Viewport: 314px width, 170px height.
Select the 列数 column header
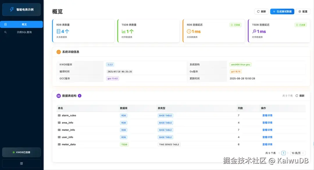click(240, 108)
